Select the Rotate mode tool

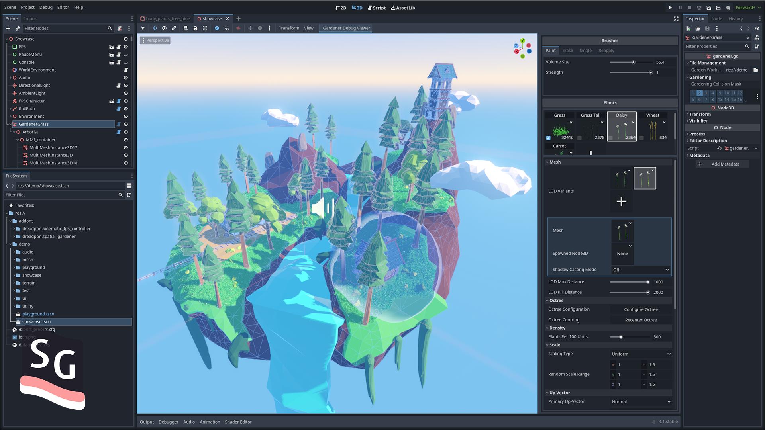tap(164, 28)
